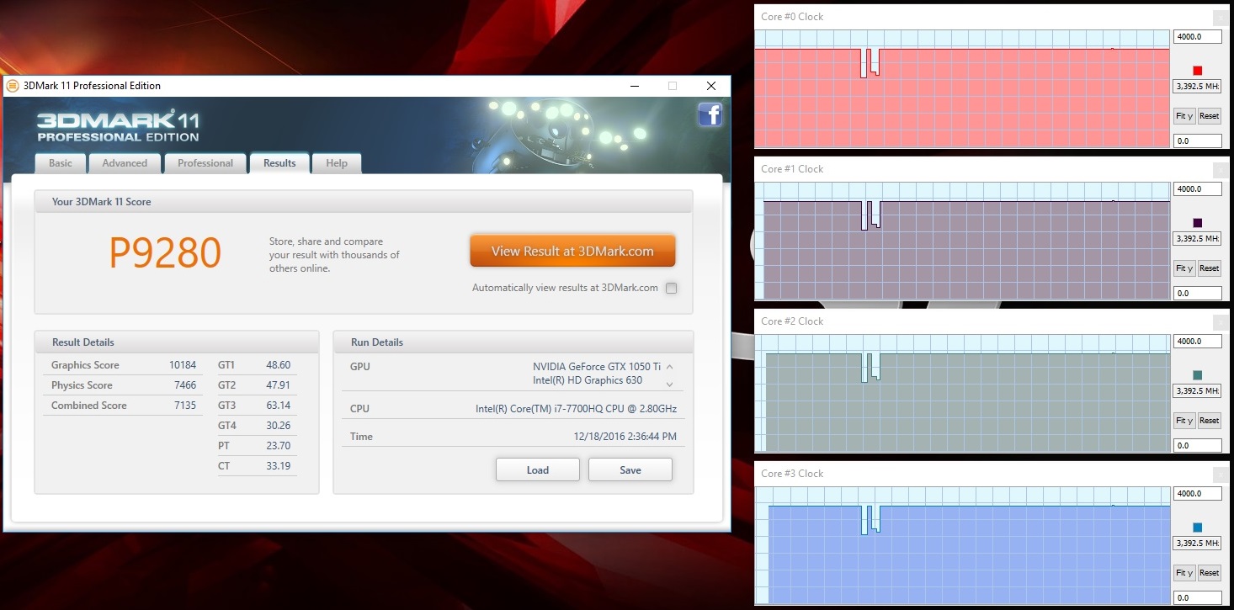Save the current benchmark result
1234x610 pixels.
point(630,470)
